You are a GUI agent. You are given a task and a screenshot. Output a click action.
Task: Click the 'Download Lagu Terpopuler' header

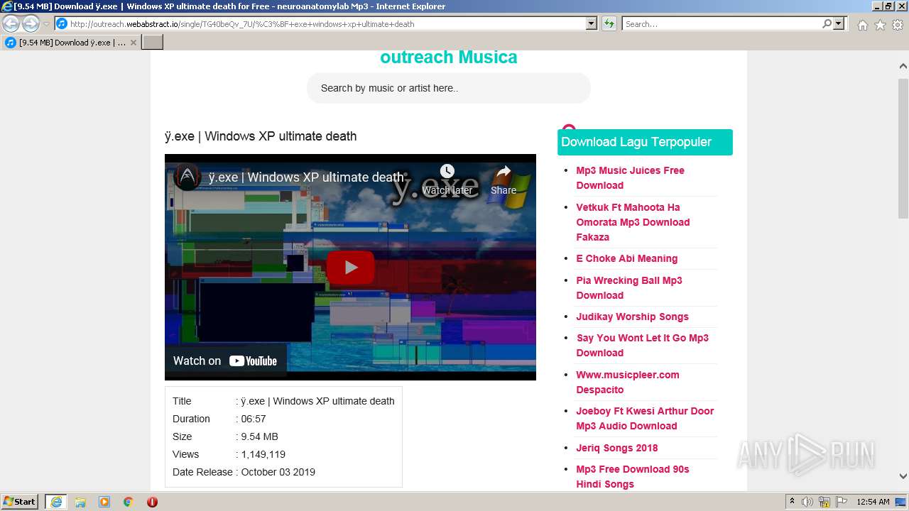coord(645,142)
